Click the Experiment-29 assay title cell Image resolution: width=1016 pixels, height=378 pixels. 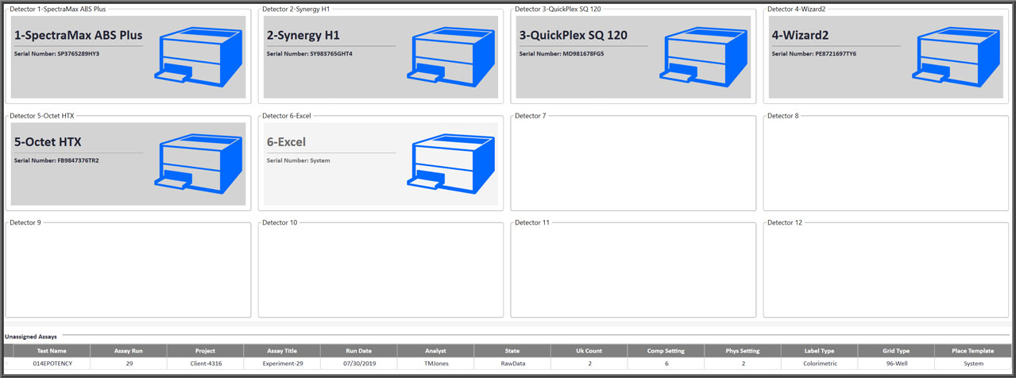click(x=282, y=364)
